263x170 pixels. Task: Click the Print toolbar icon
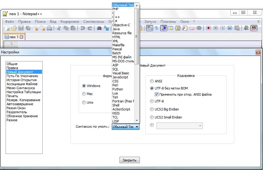click(49, 28)
